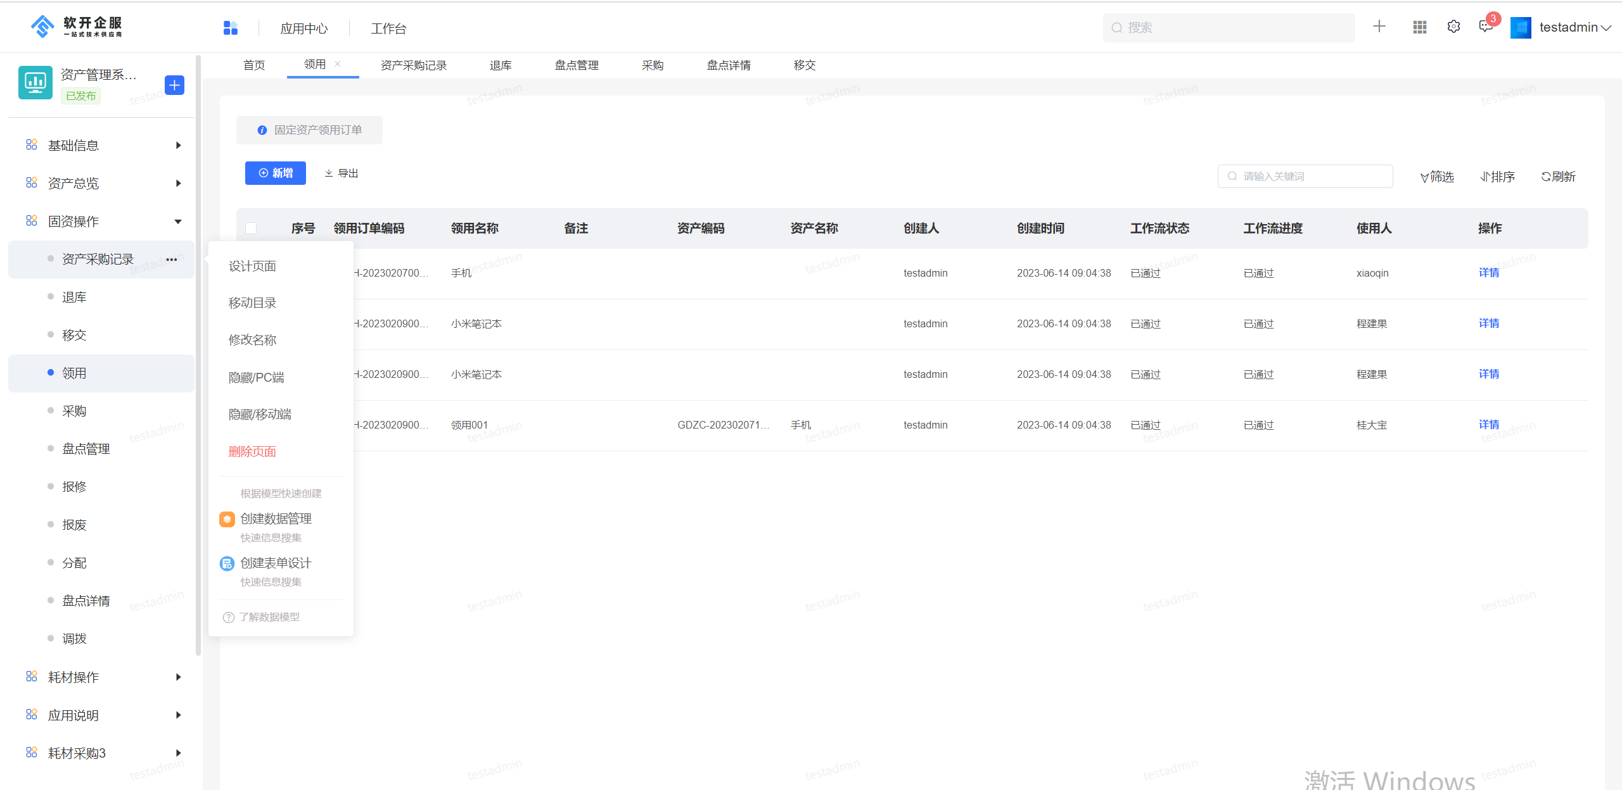
Task: Open the grid apps icon in top bar
Action: click(1419, 27)
